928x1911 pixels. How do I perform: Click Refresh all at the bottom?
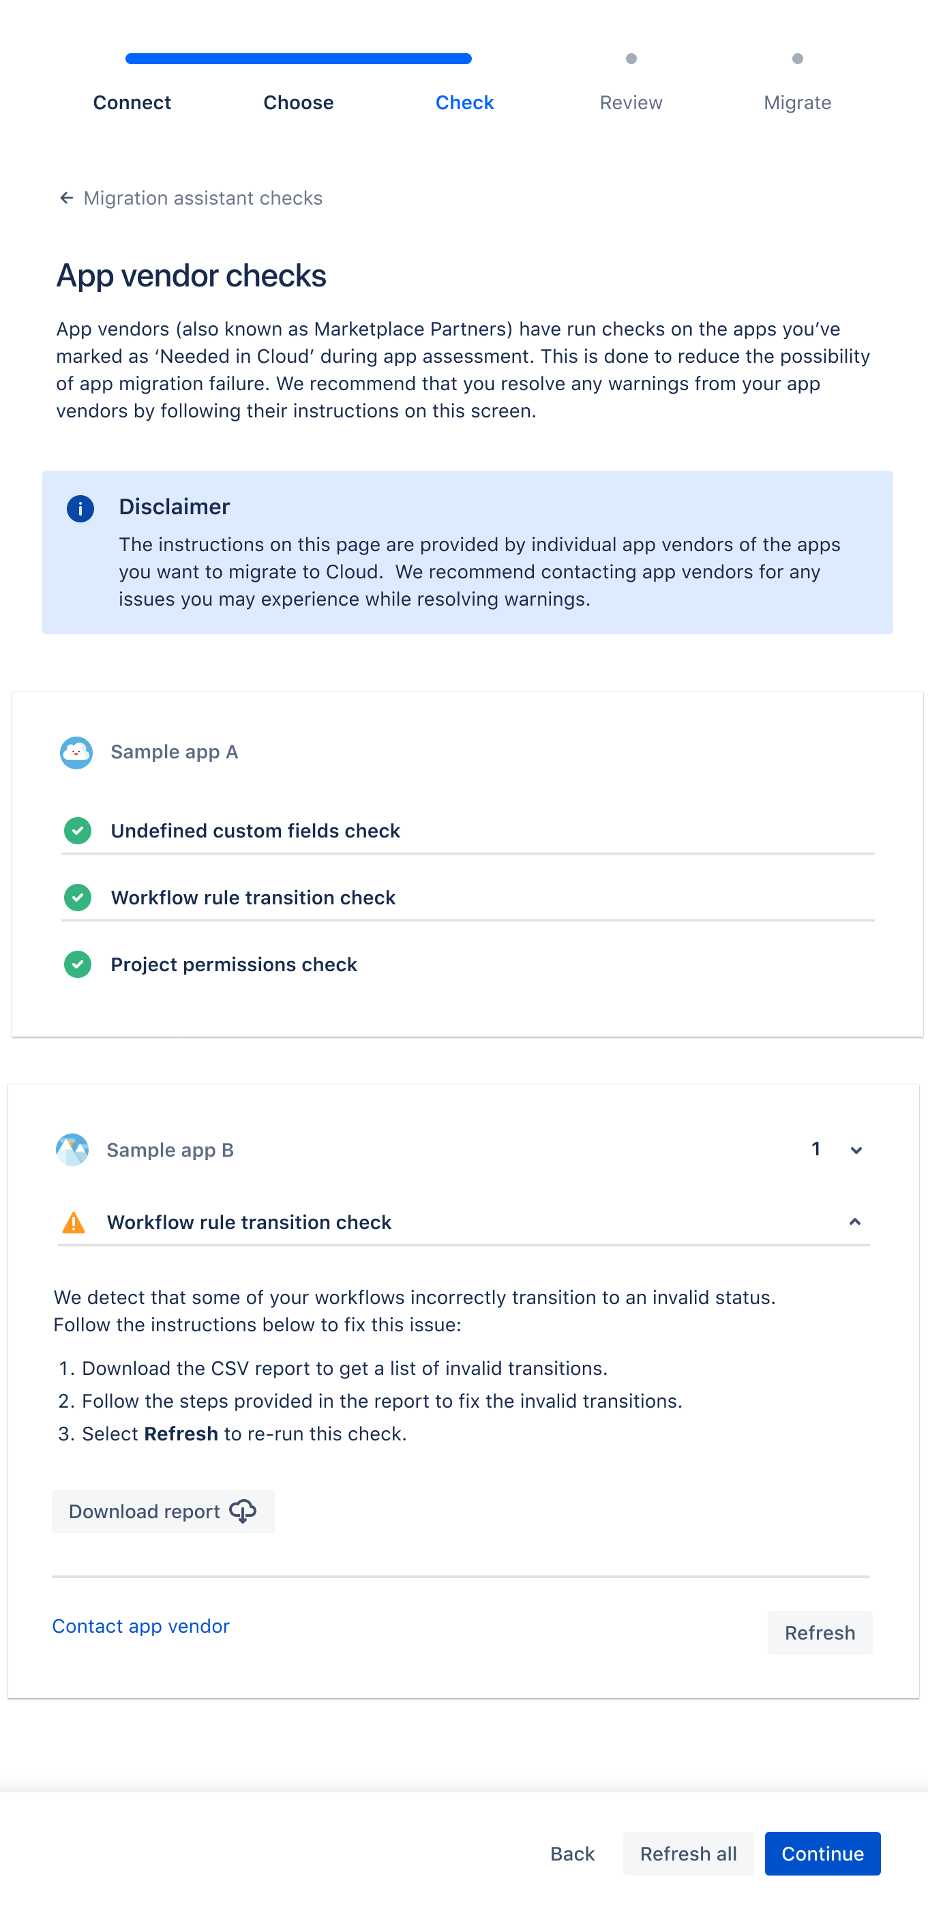(x=688, y=1853)
